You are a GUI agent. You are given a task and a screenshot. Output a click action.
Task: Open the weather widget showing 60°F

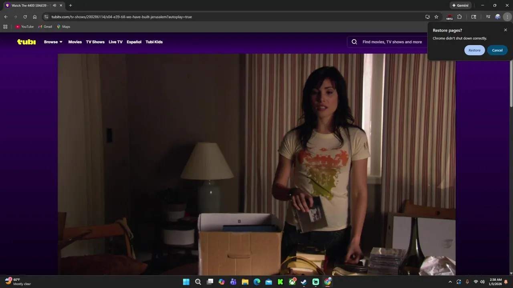click(x=18, y=282)
